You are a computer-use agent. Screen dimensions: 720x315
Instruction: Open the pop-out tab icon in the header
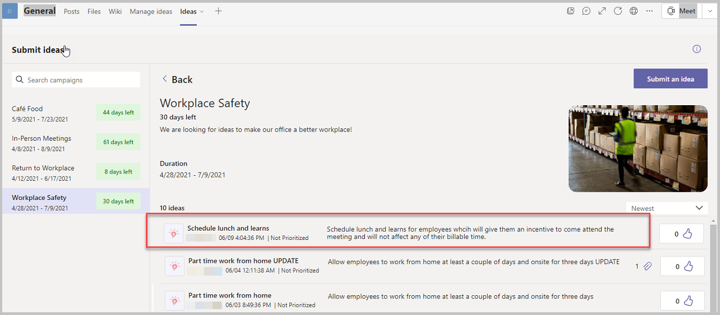click(x=570, y=11)
